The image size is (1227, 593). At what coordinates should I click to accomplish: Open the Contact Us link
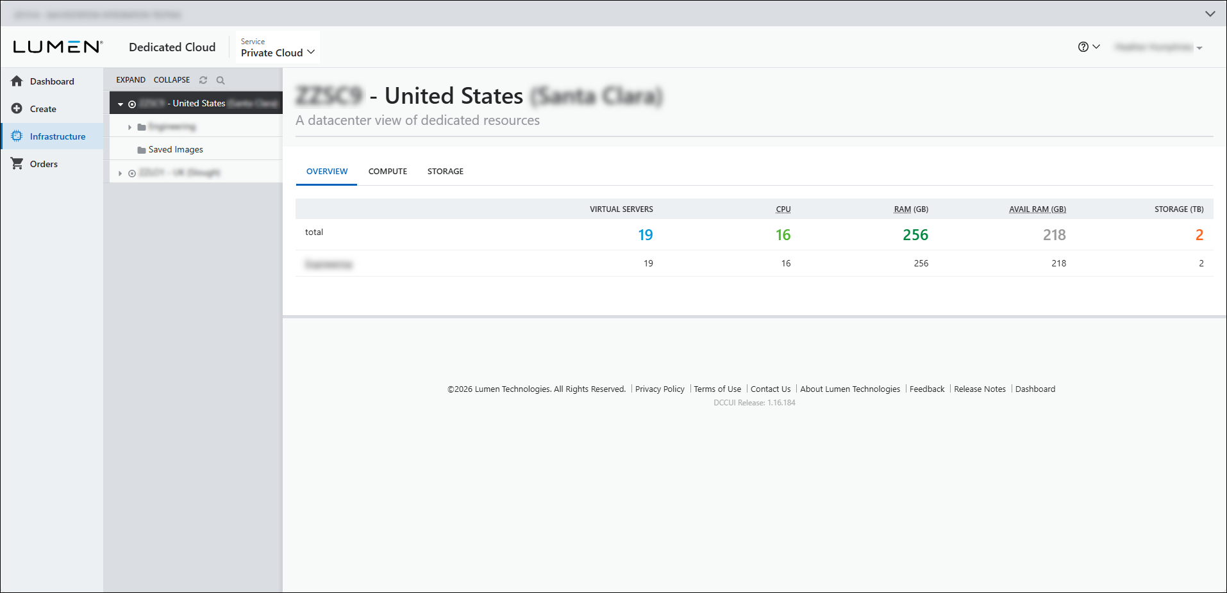(771, 389)
